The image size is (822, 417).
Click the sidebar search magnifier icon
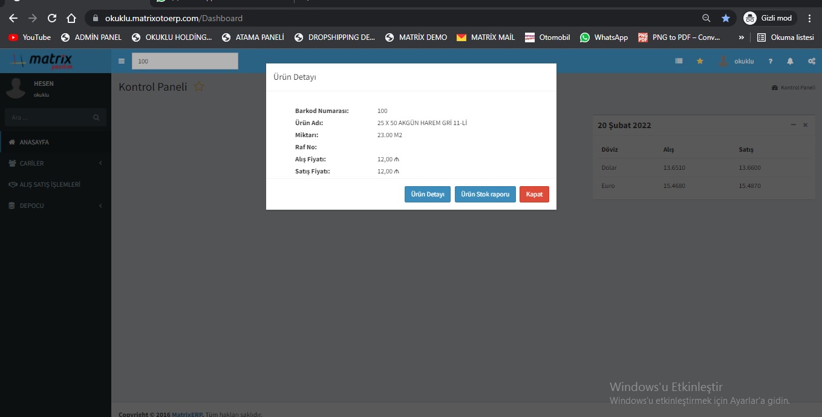pos(96,117)
